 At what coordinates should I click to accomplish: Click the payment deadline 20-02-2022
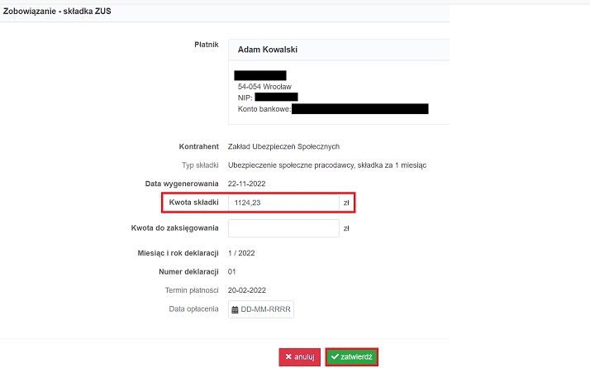(247, 290)
